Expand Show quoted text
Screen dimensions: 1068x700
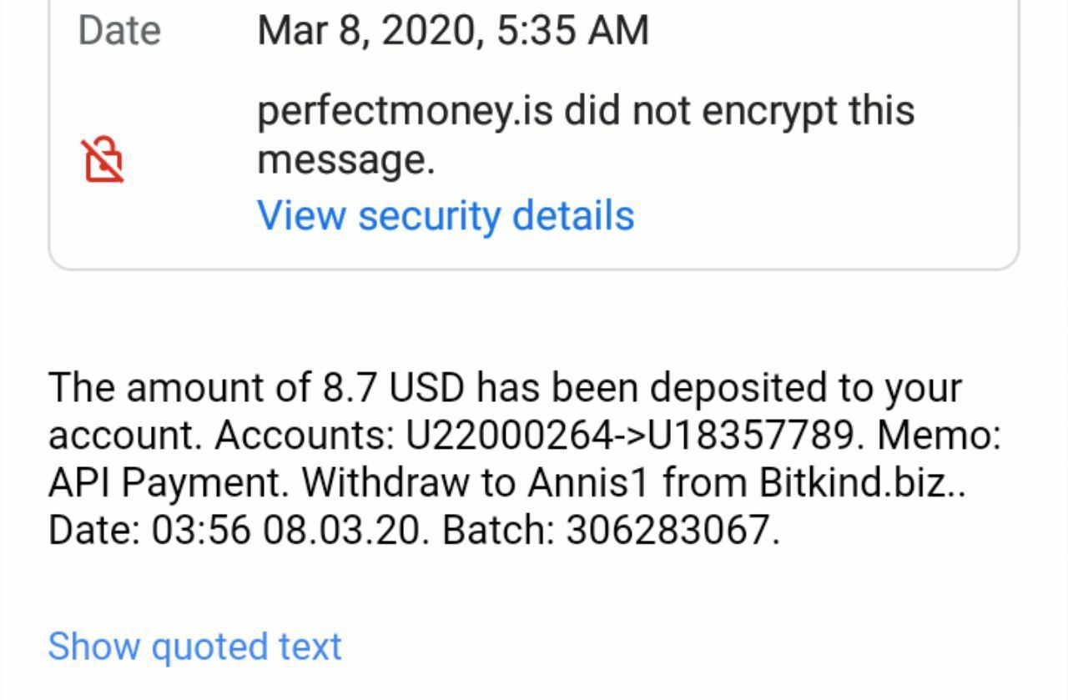click(194, 647)
